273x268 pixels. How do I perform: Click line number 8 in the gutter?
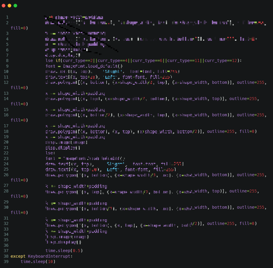click(x=7, y=61)
